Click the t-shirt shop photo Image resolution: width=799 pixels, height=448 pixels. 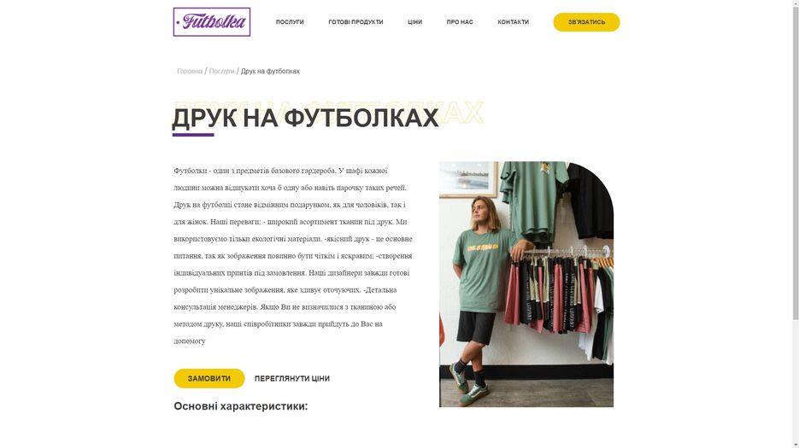coord(526,284)
